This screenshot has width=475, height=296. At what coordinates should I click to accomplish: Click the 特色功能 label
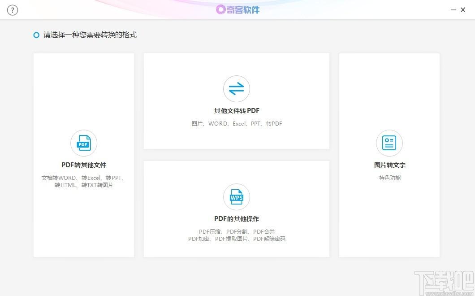[x=389, y=178]
